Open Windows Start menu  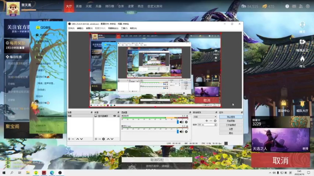pyautogui.click(x=4, y=172)
